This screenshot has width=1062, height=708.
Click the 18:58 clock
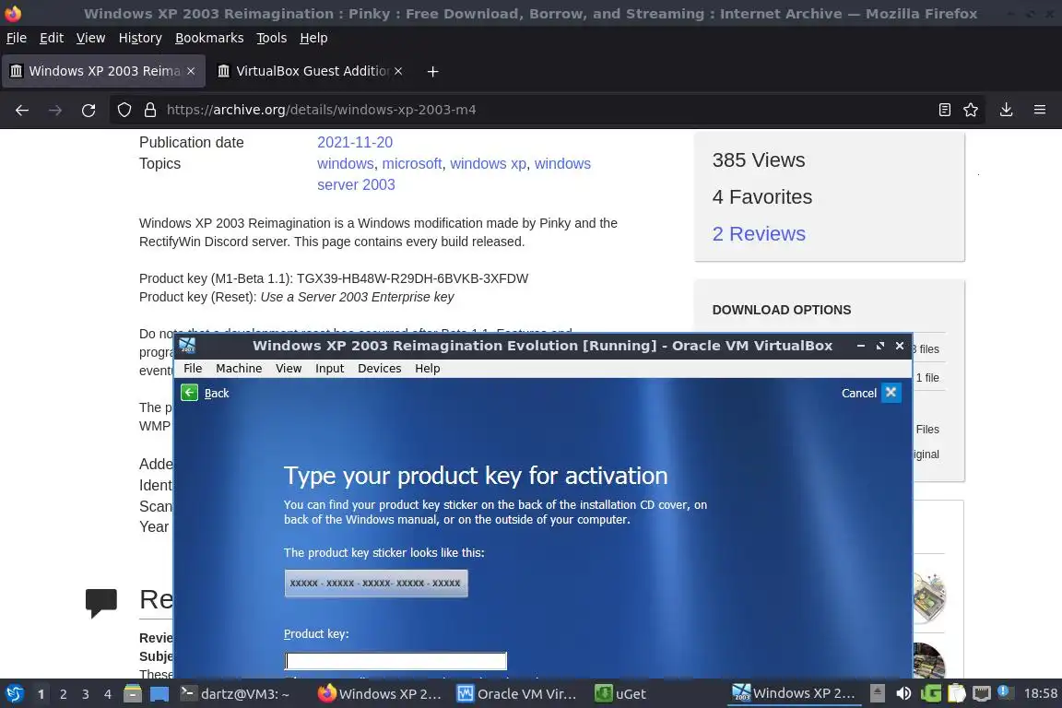(1040, 693)
